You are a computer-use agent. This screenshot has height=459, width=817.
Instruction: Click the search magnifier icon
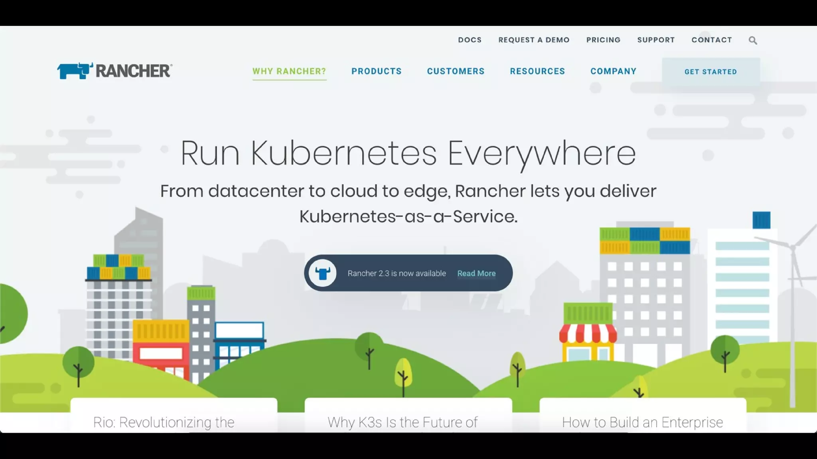[x=753, y=40]
